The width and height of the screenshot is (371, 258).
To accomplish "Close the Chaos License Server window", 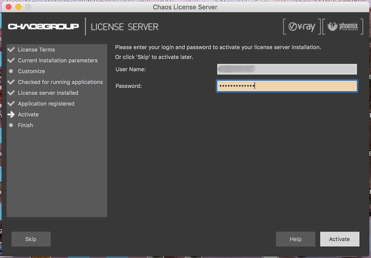I will [x=8, y=7].
